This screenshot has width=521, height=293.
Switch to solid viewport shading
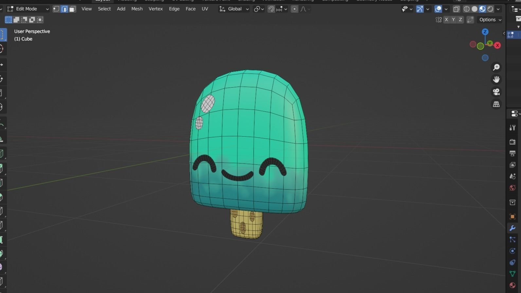(475, 9)
